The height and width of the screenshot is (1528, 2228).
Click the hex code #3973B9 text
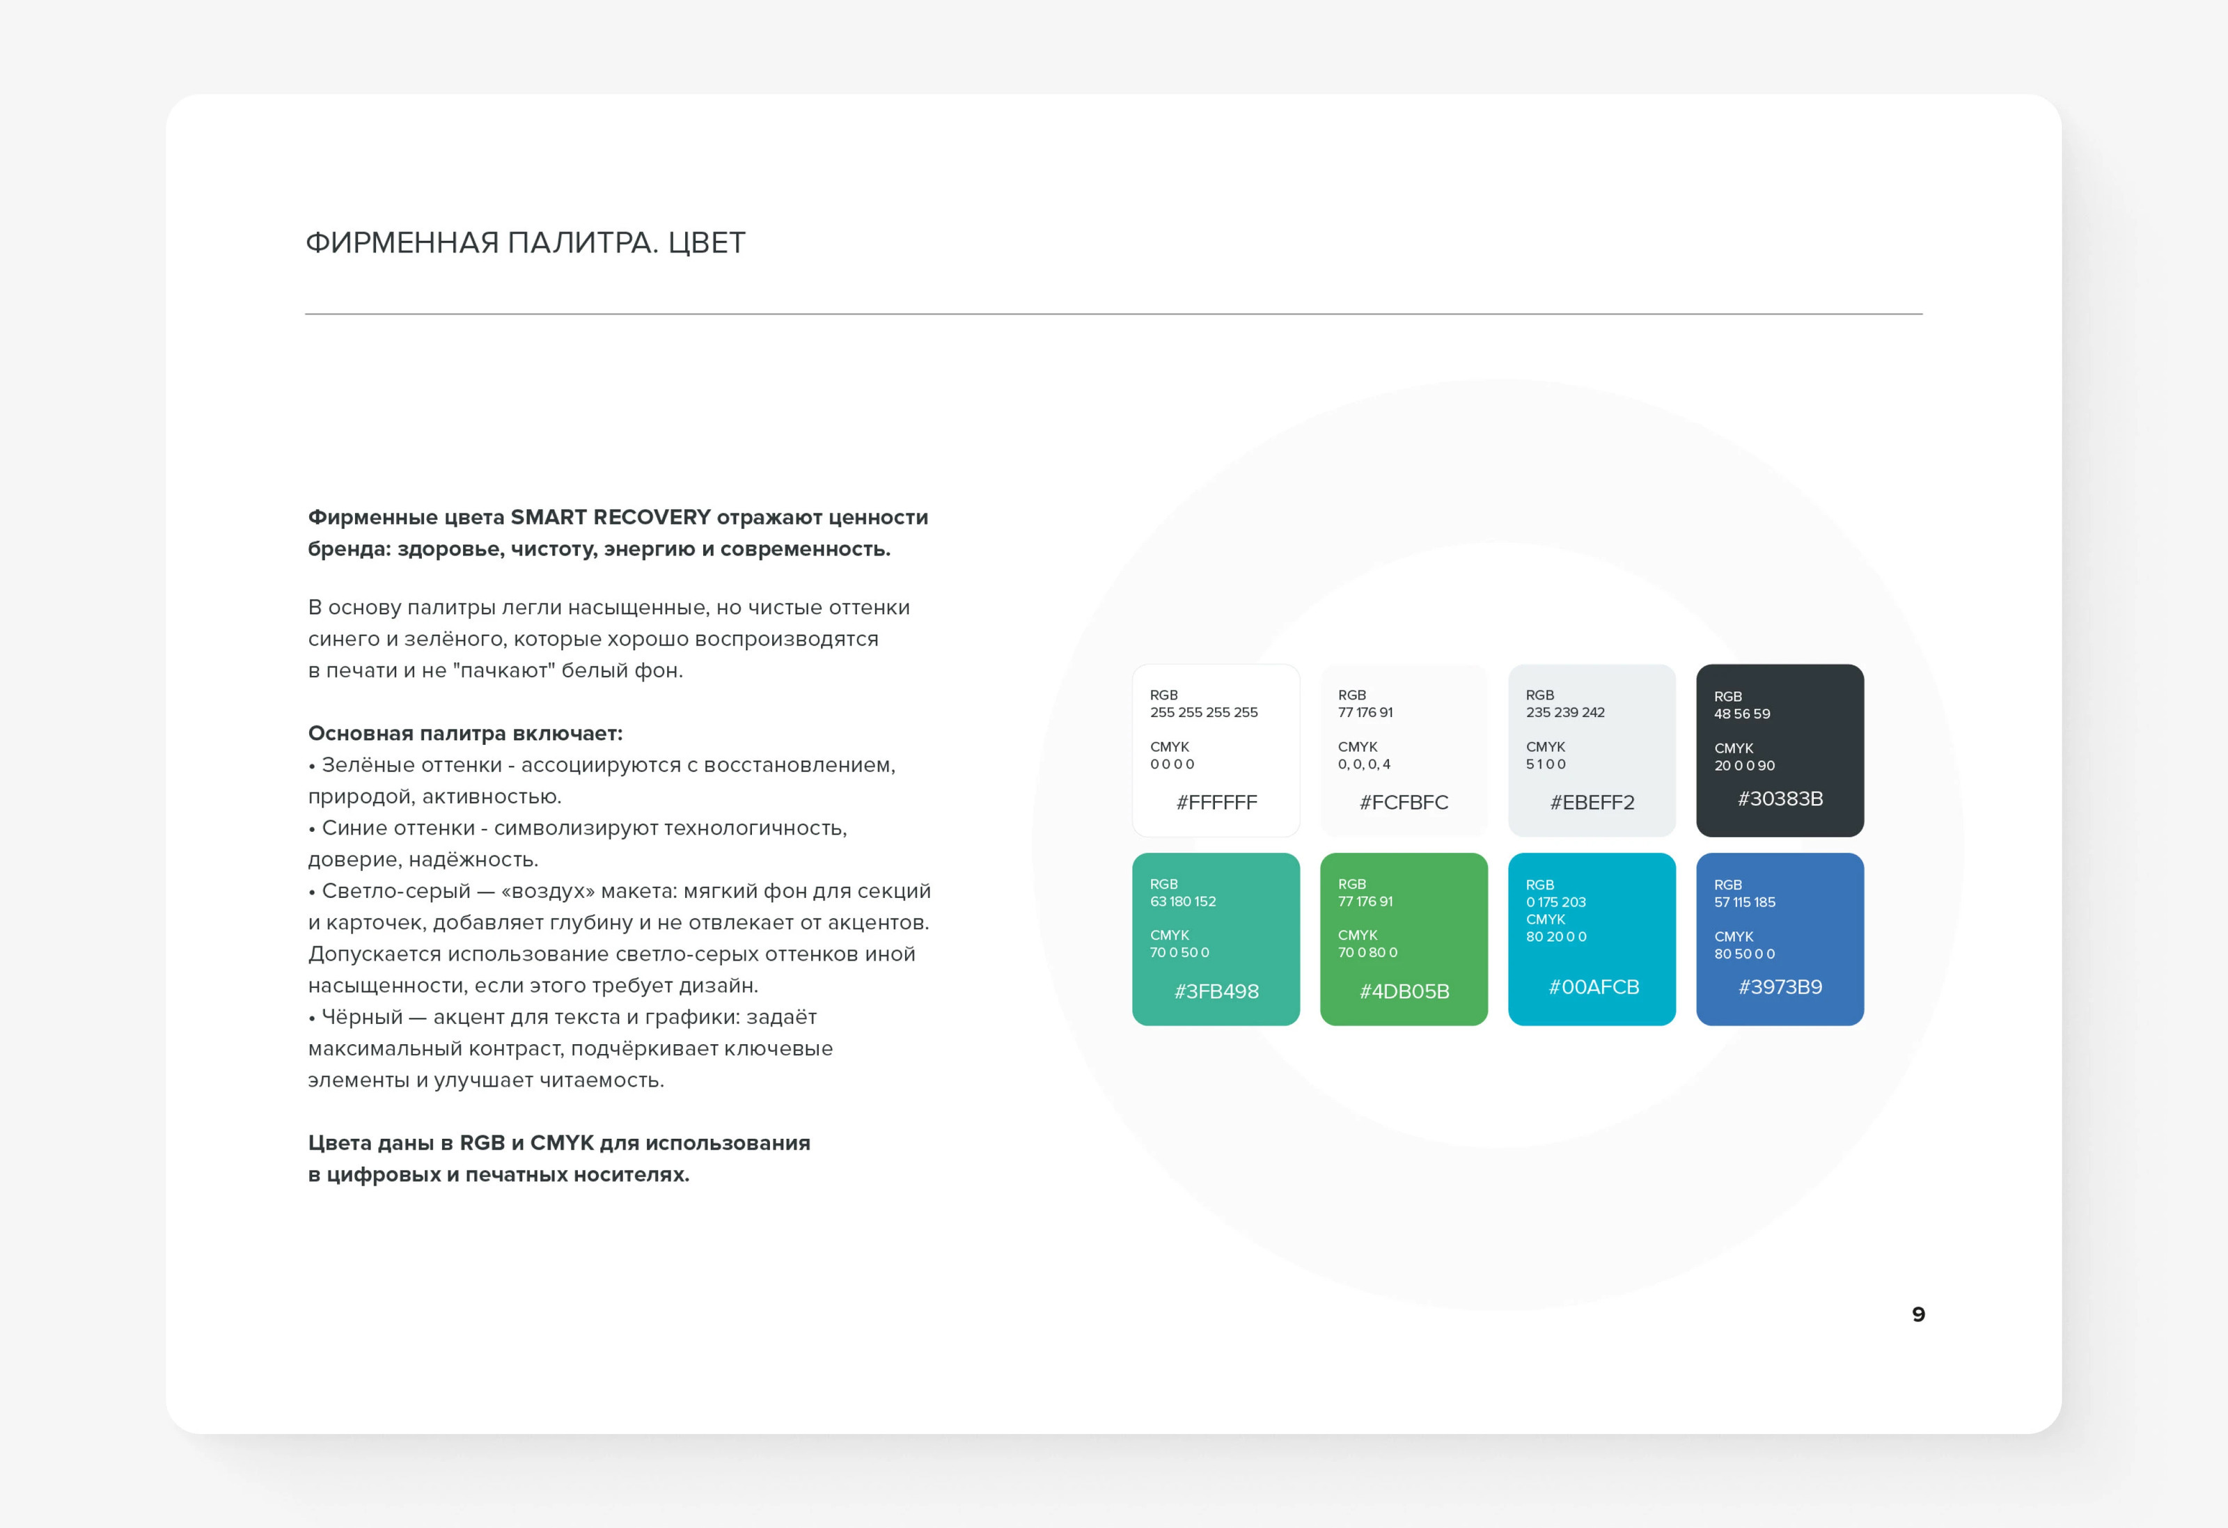tap(1780, 986)
